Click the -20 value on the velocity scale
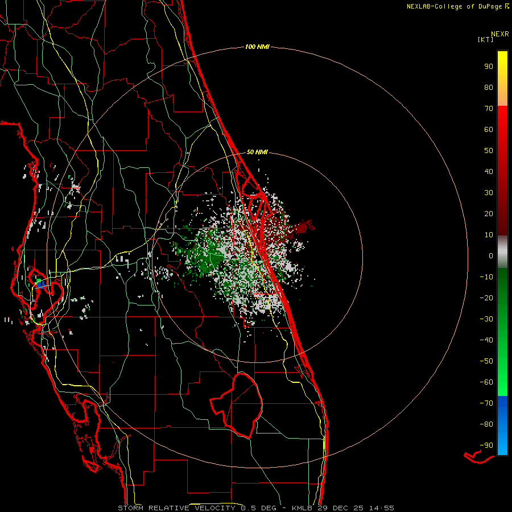 click(486, 298)
